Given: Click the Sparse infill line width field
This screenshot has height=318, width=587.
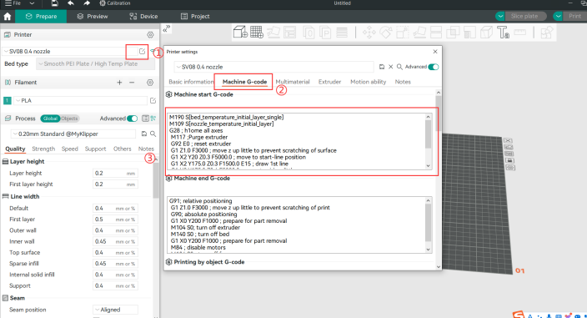Looking at the screenshot, I should [x=115, y=264].
